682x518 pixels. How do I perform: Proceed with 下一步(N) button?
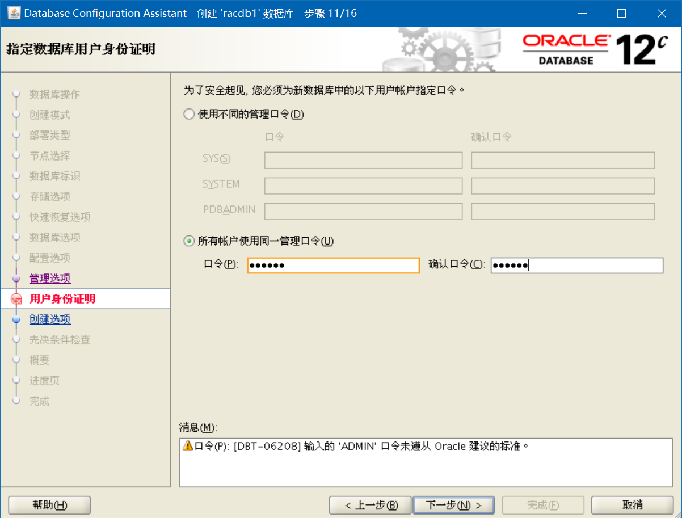(x=453, y=505)
